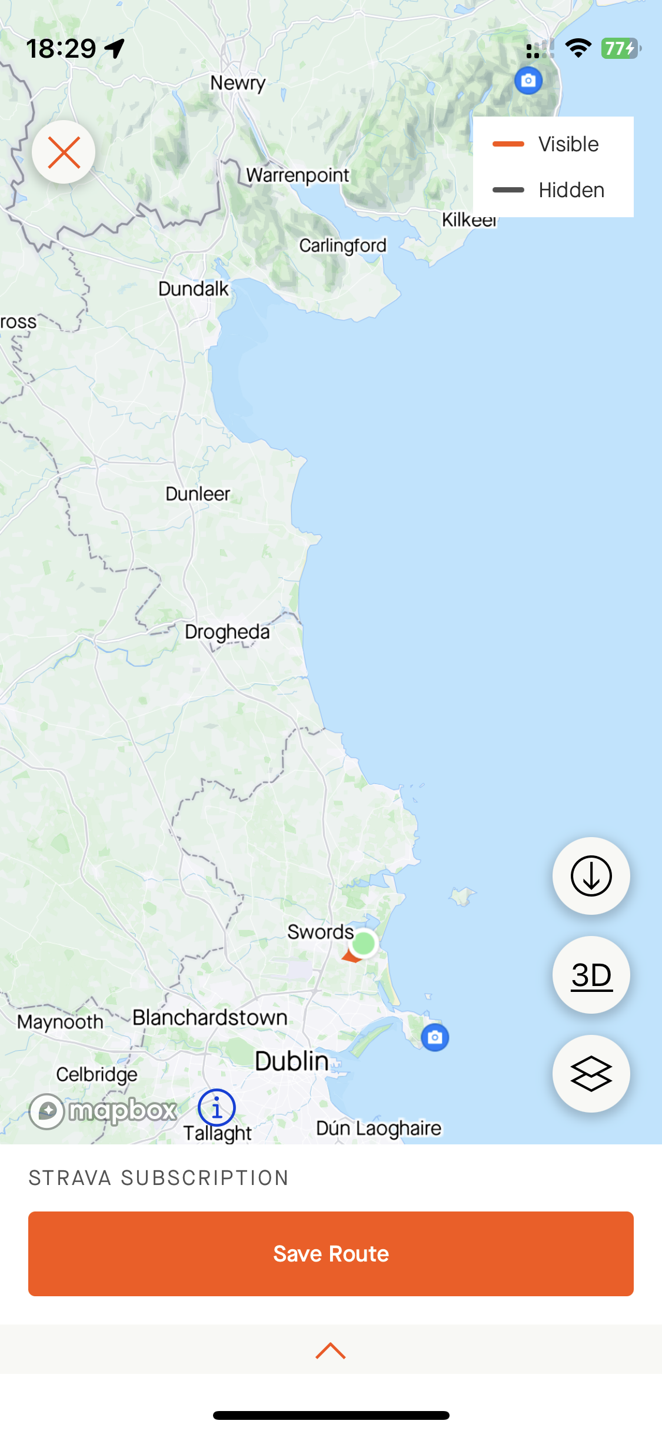Tap the Hidden legend entry
Screen dimensions: 662x1434
[x=553, y=190]
